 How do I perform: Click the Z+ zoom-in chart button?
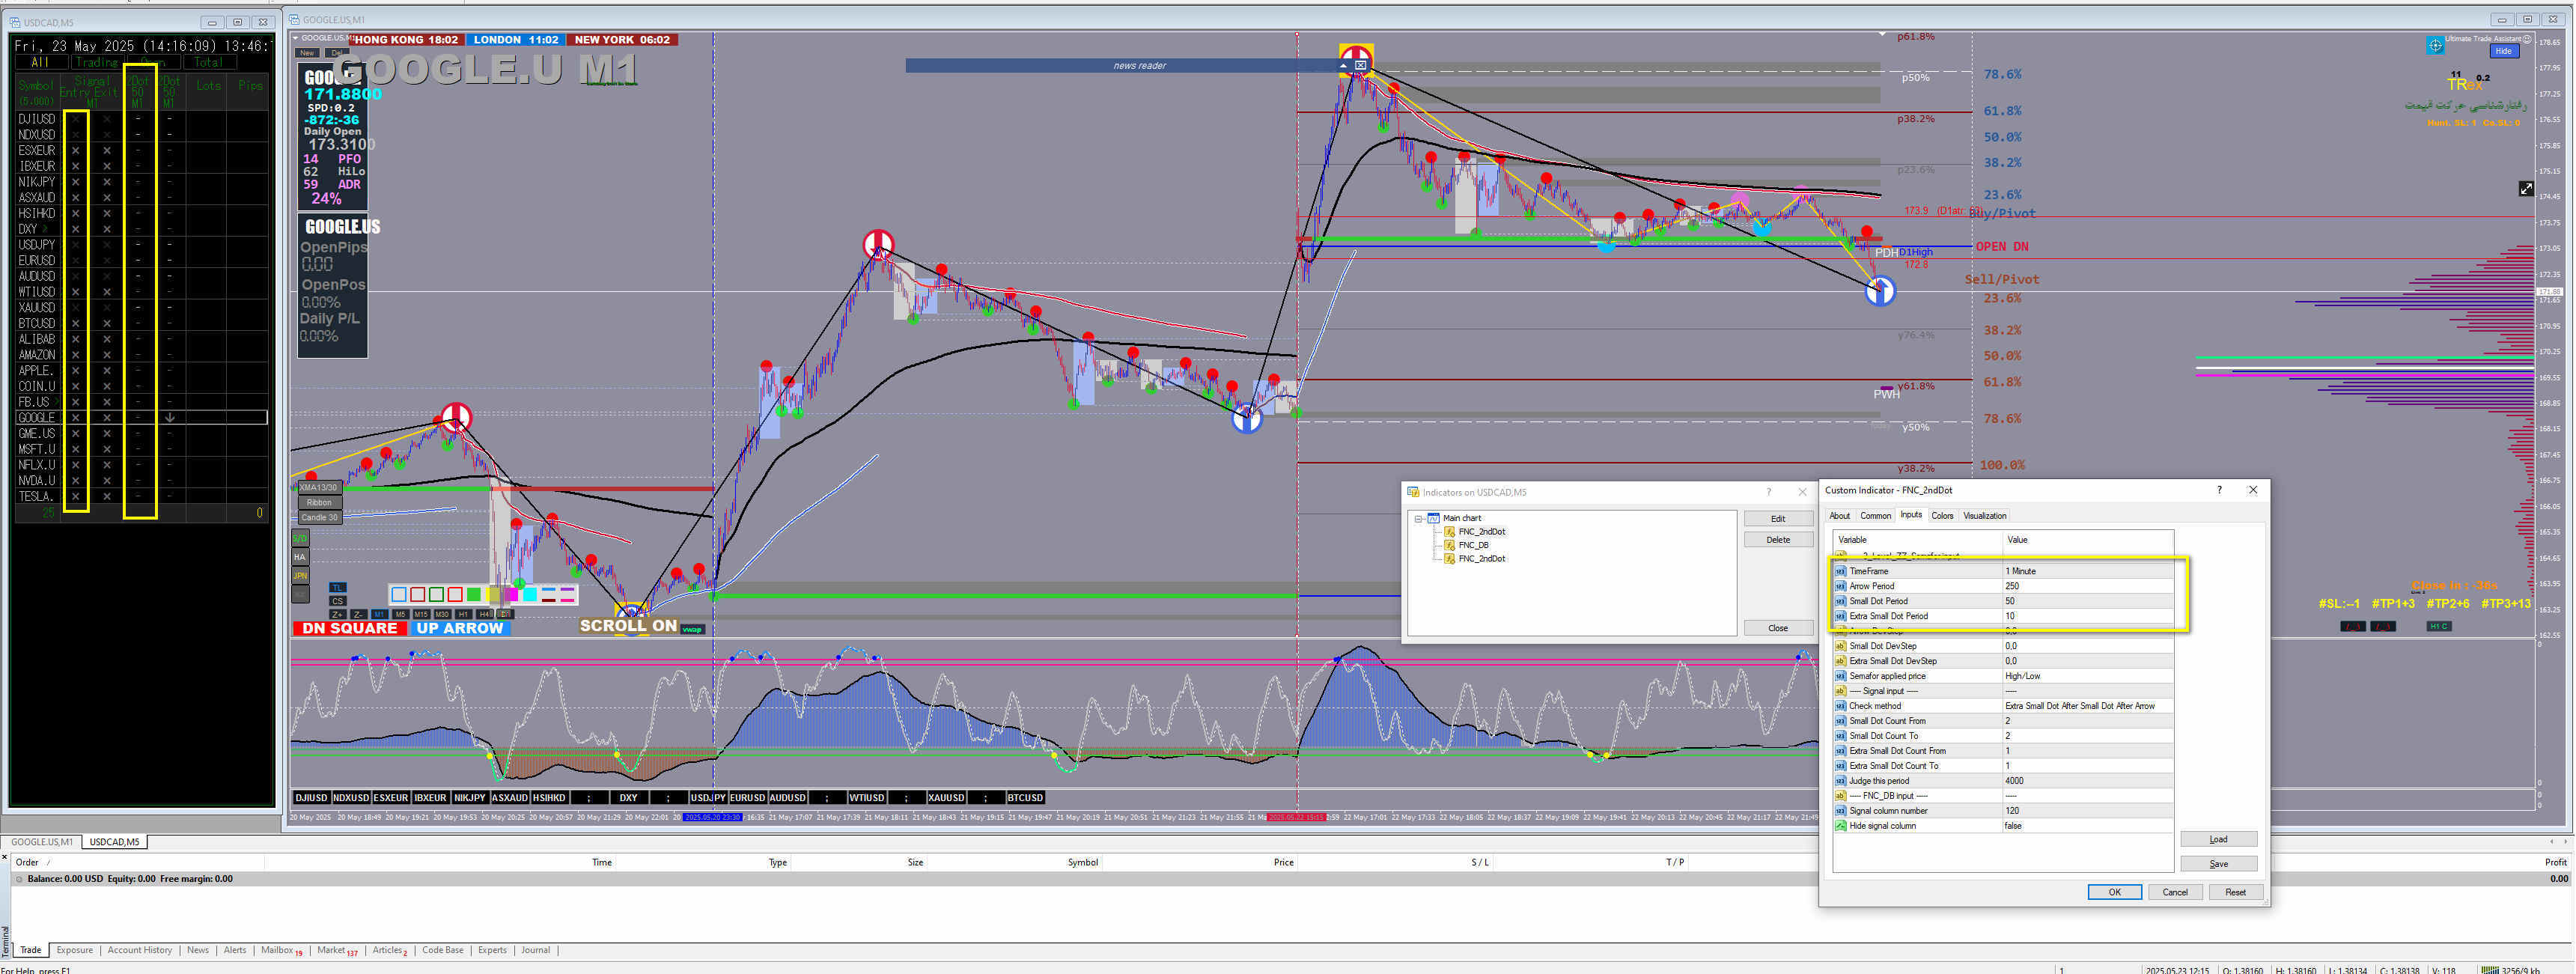337,615
